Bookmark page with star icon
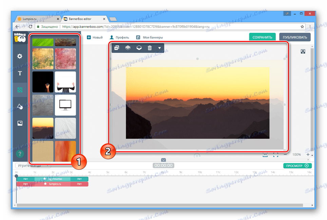The width and height of the screenshot is (327, 220). (x=302, y=27)
